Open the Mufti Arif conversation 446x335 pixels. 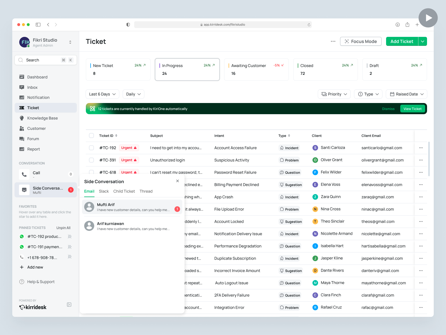click(x=132, y=207)
